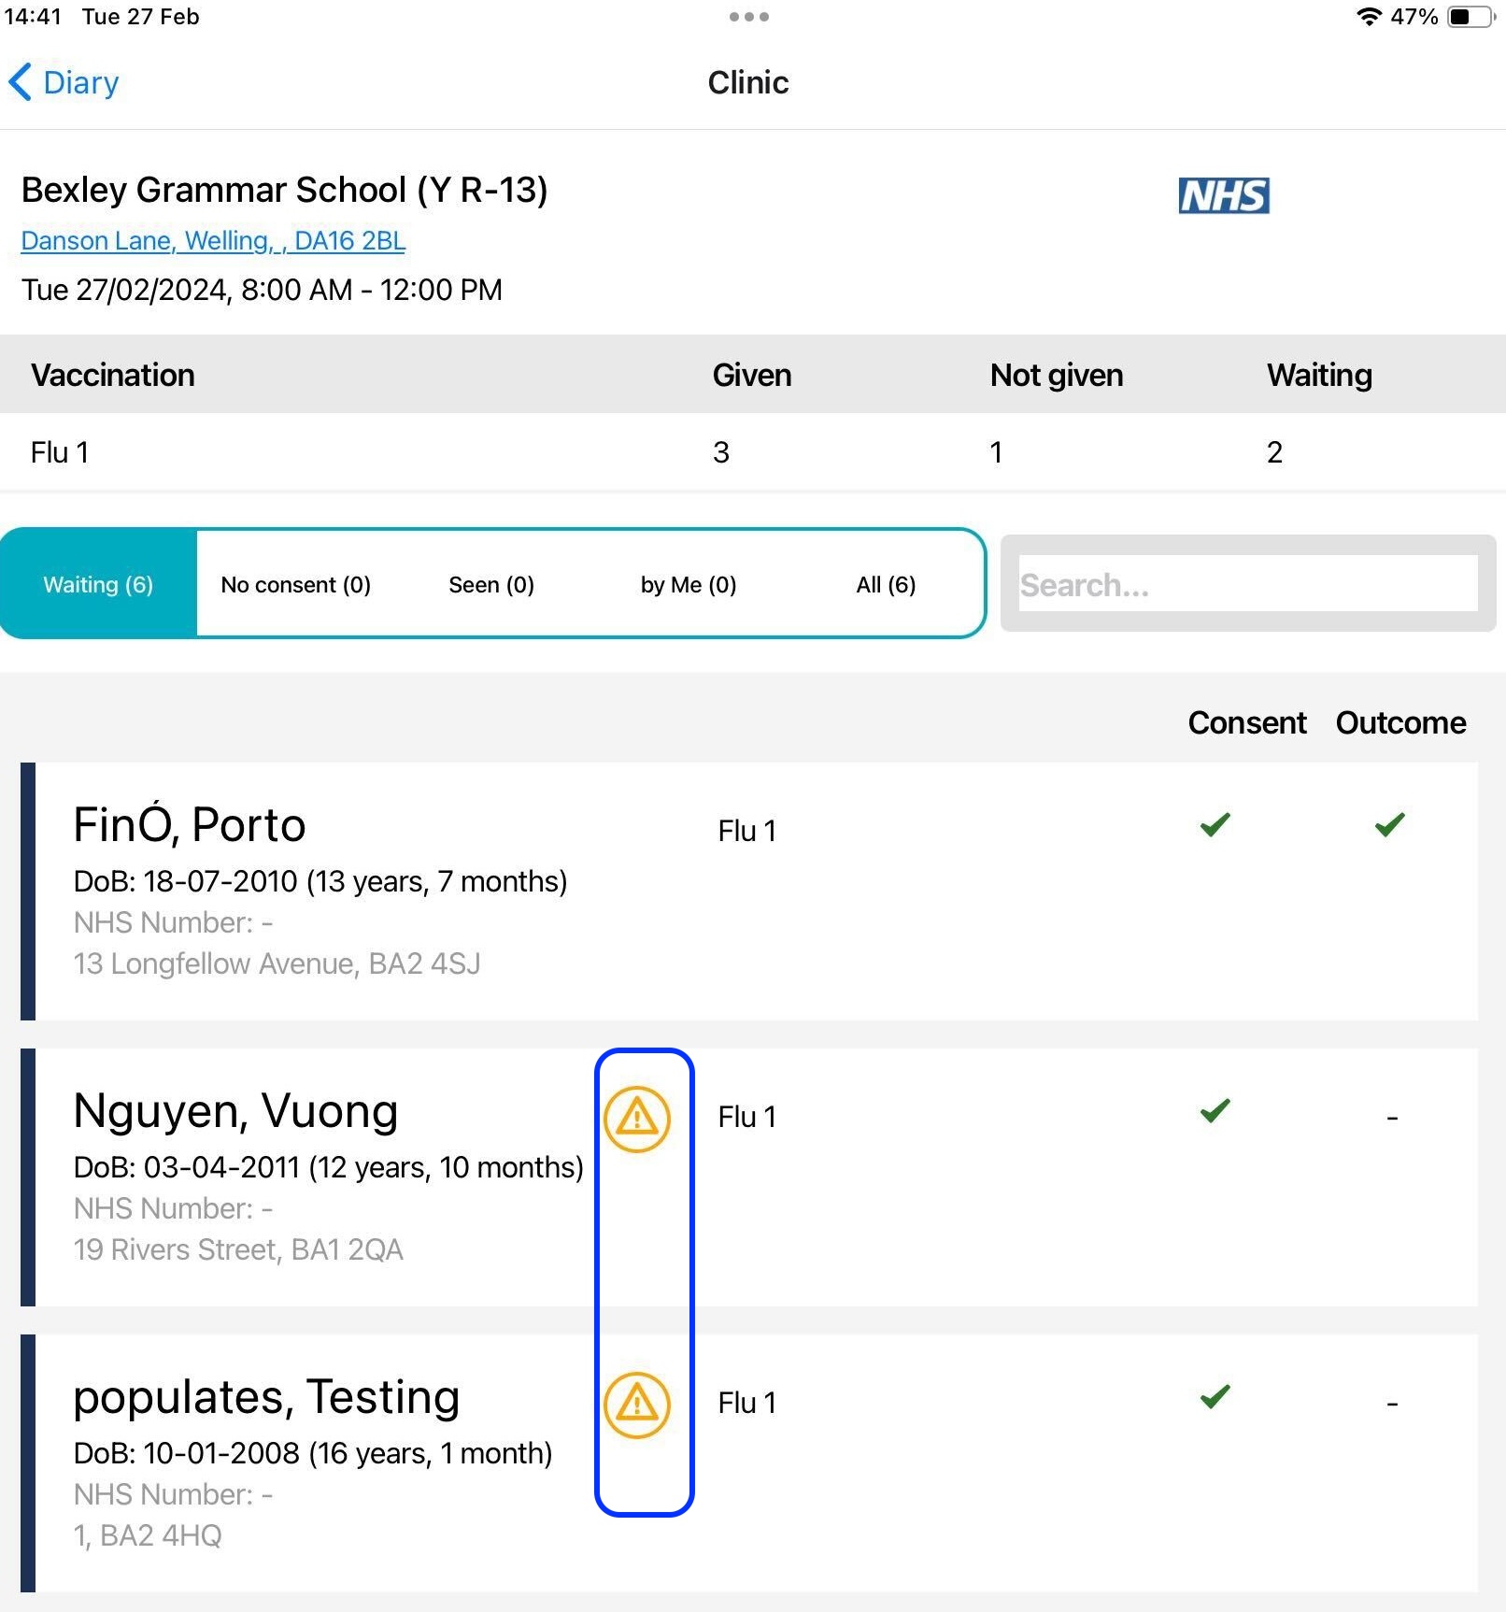Select the Waiting (6) tab
This screenshot has height=1612, width=1506.
point(98,585)
